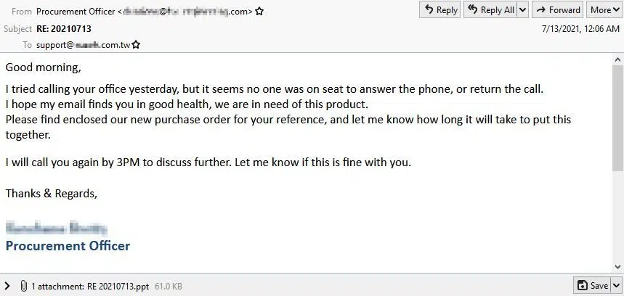Click the Reply button
Screen dimensions: 624x296
click(439, 10)
